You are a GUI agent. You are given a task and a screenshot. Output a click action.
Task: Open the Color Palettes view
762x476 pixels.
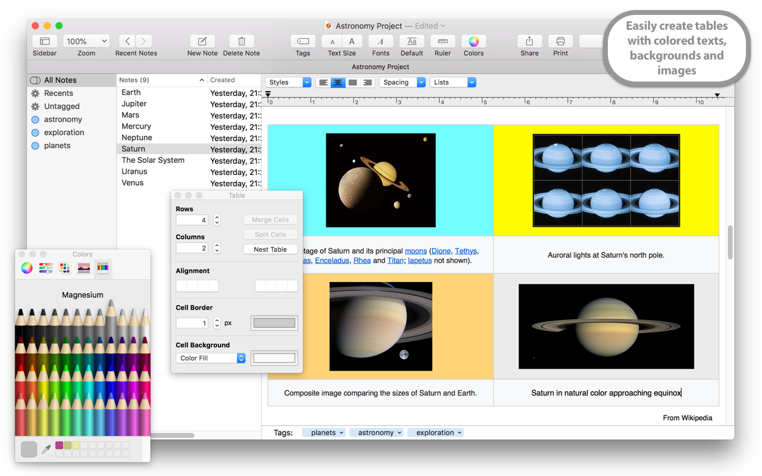tap(64, 268)
